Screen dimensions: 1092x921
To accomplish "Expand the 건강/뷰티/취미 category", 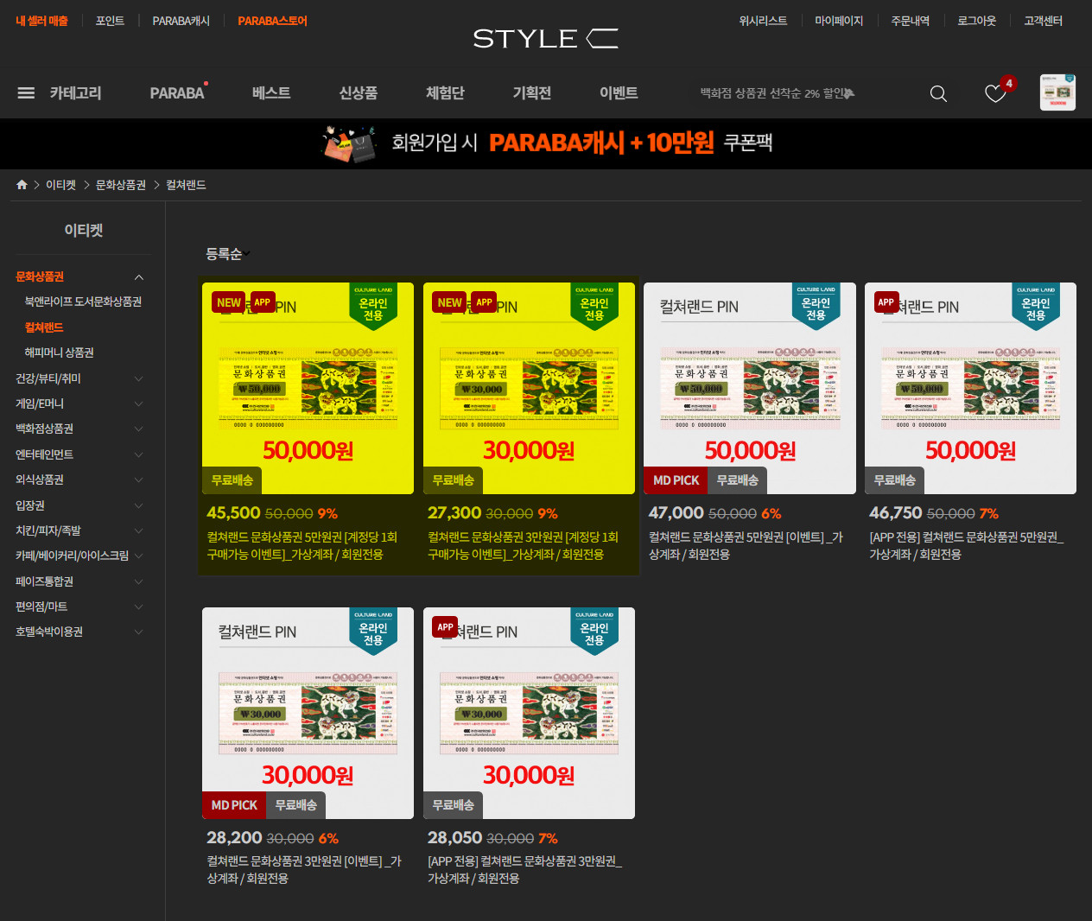I will click(x=138, y=378).
